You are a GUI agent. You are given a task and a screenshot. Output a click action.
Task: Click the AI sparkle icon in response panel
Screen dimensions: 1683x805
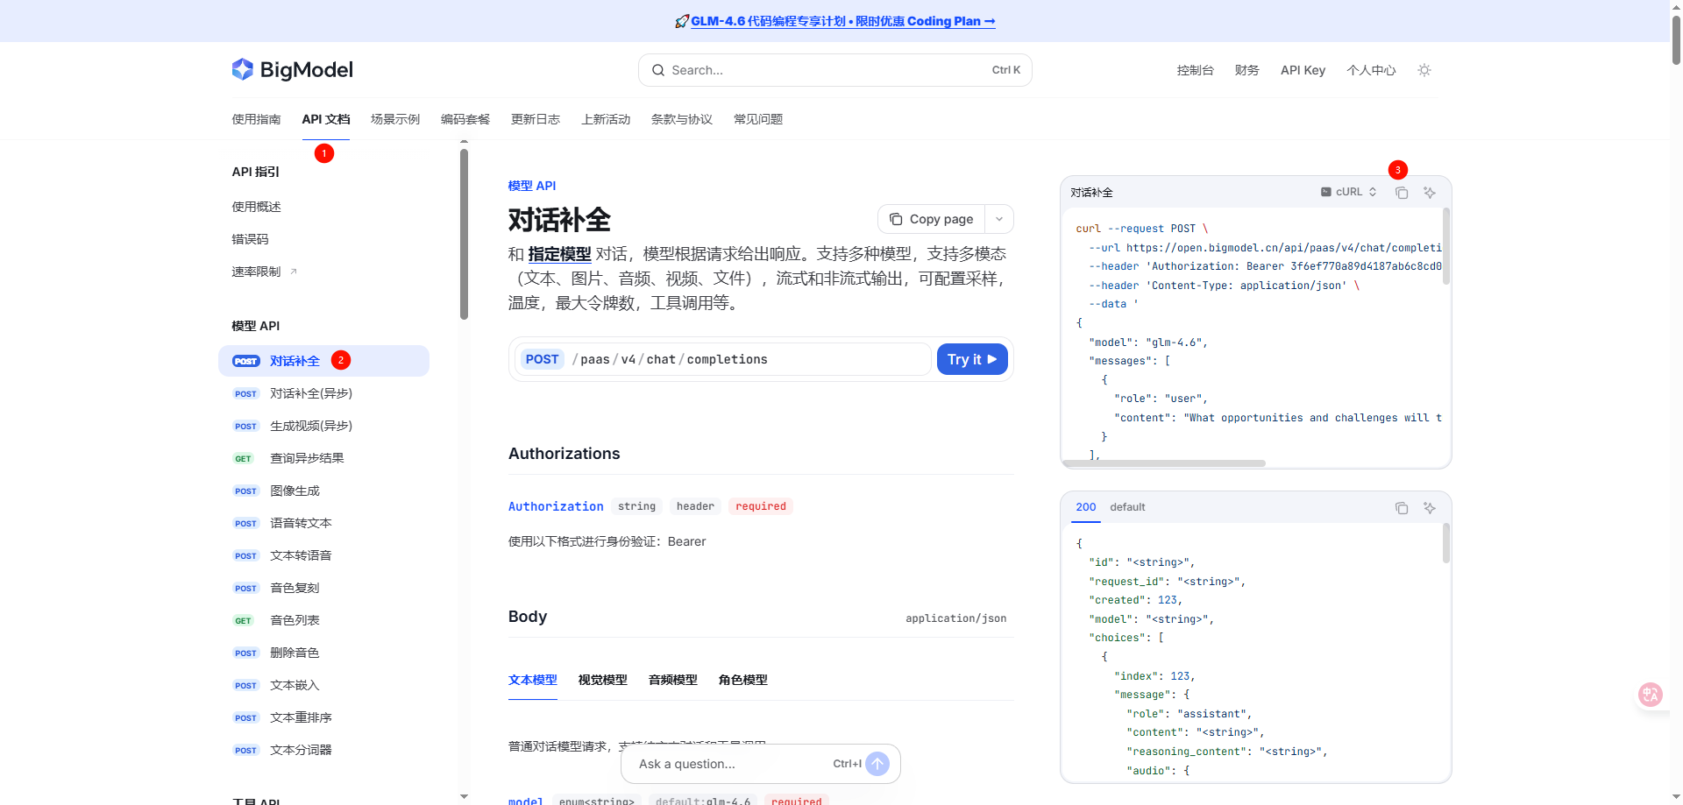coord(1430,508)
